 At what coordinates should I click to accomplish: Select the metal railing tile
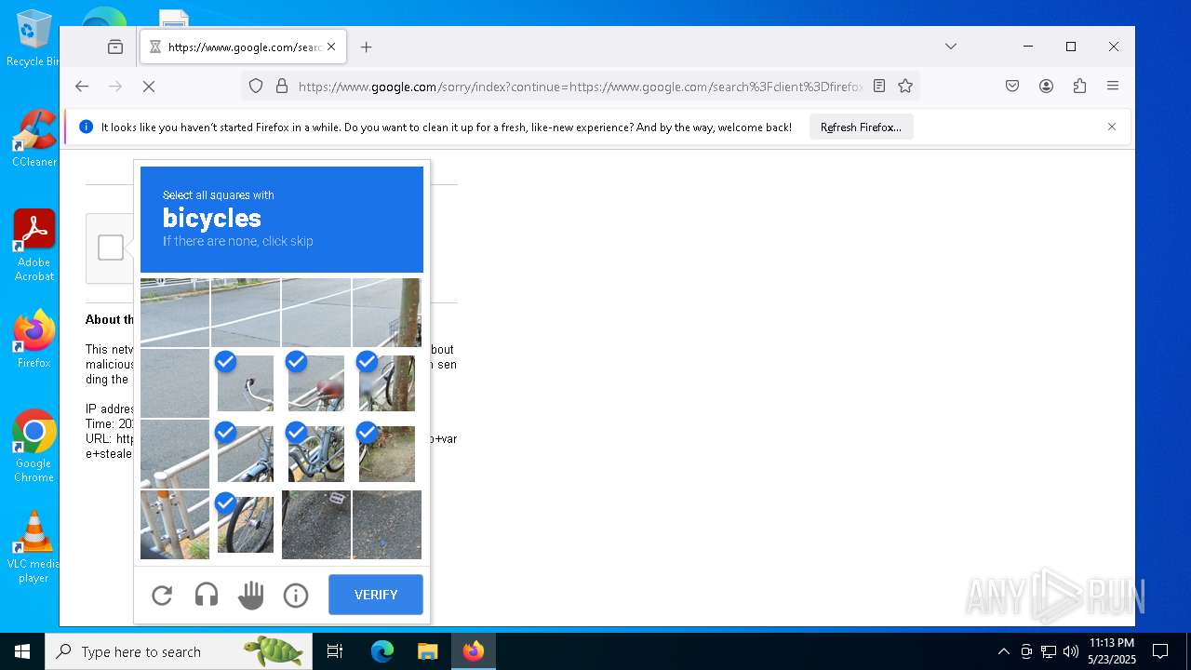click(175, 524)
